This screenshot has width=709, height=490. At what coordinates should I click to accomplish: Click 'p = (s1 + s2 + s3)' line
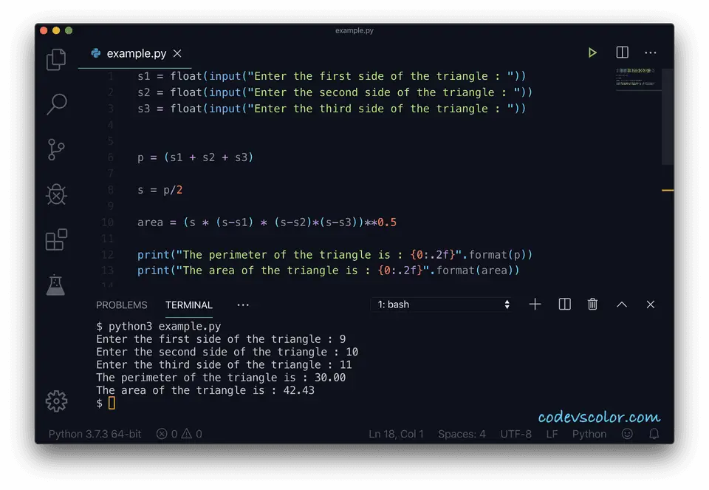coord(195,157)
